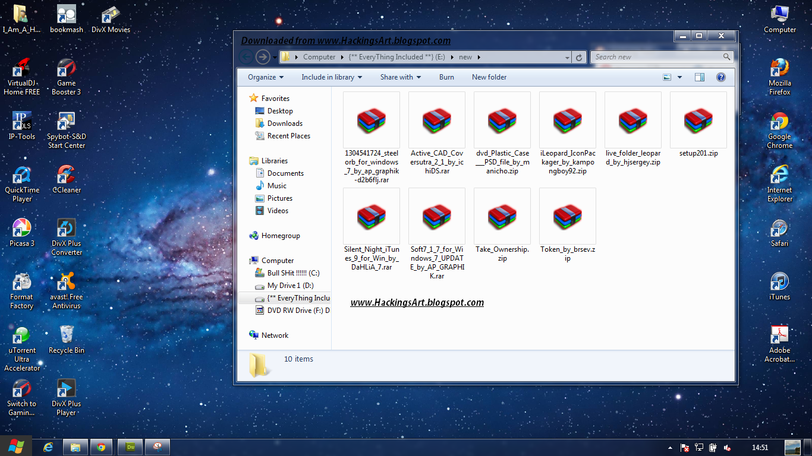The width and height of the screenshot is (812, 456).
Task: Launch QuickTime Player from desktop
Action: click(21, 184)
